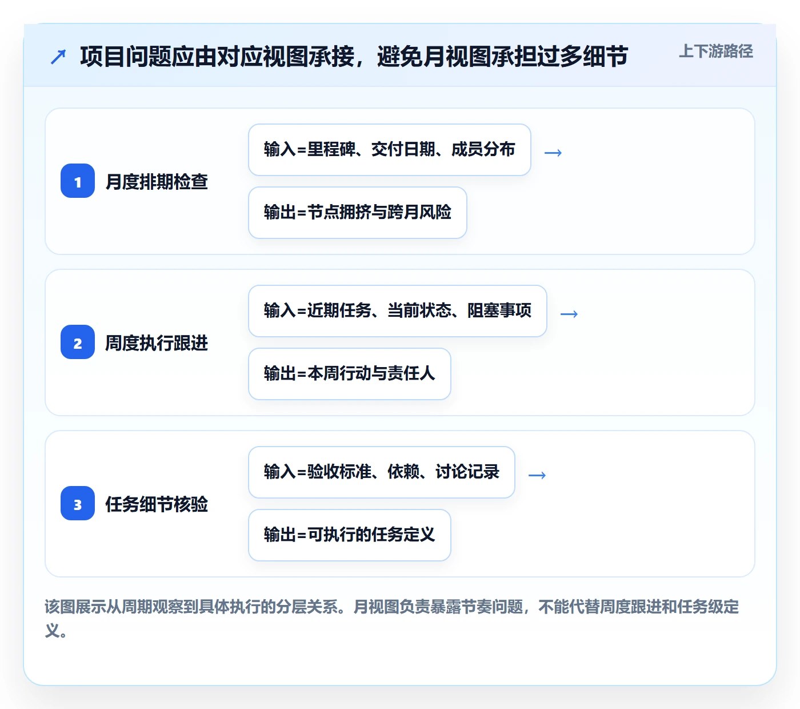Click the chip 输出=节点拥挤与跨月风险
Viewport: 800px width, 709px height.
358,213
